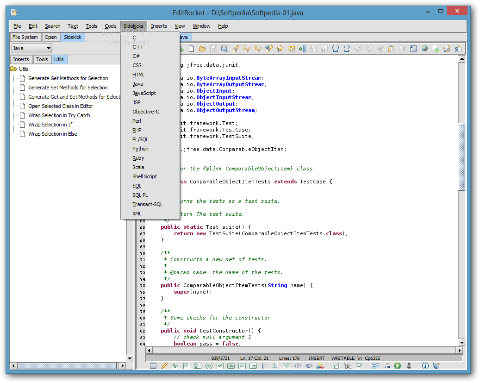
Task: Click the OK button insert icon
Action: [231, 365]
